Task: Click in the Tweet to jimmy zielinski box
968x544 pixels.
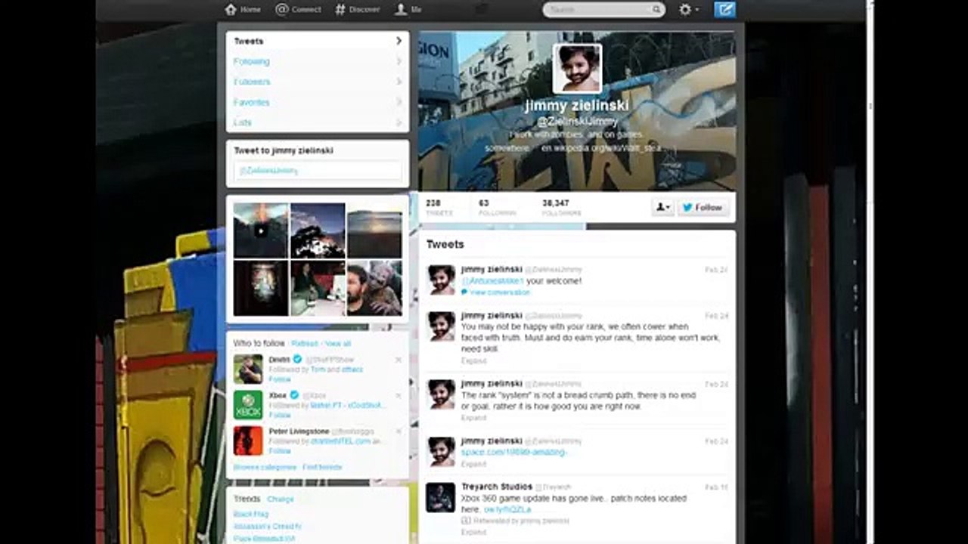Action: (x=318, y=171)
